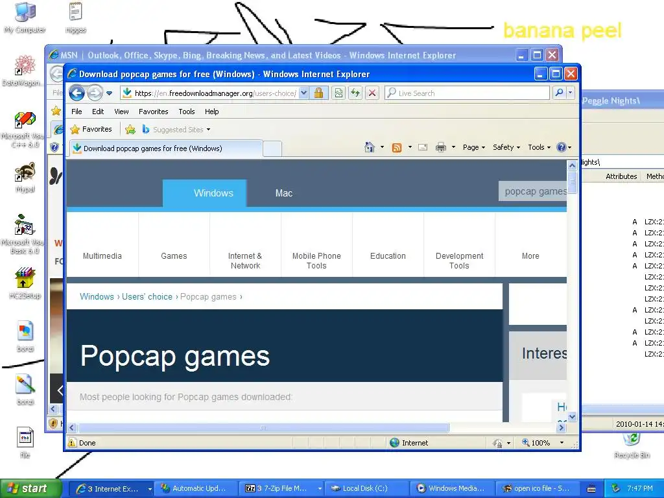Open the Favorites menu
The height and width of the screenshot is (498, 664).
click(x=153, y=112)
